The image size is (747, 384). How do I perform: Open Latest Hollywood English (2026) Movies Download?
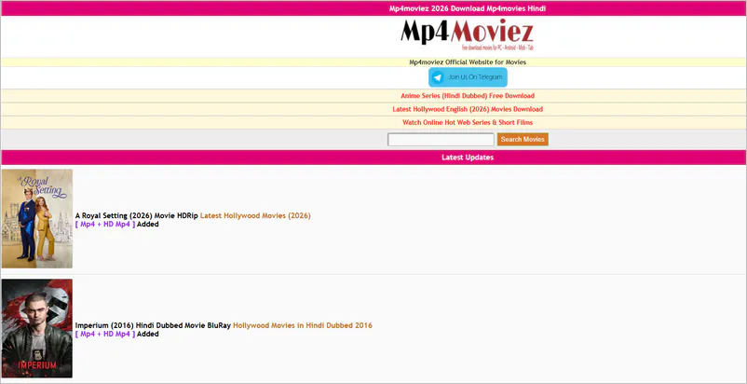coord(468,109)
